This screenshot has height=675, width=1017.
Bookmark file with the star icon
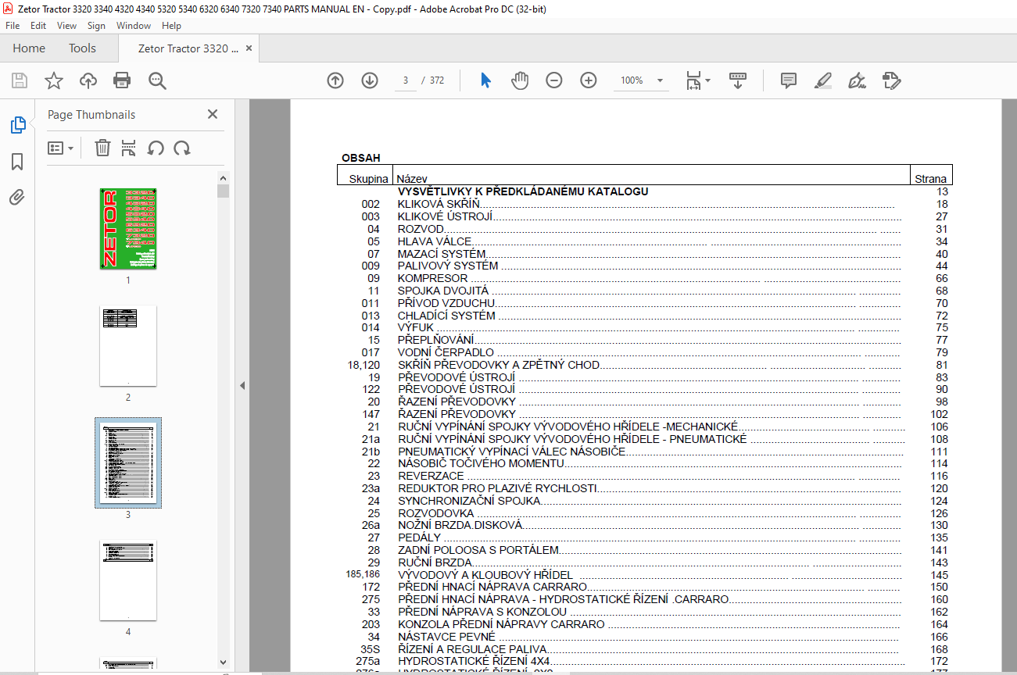(x=53, y=80)
